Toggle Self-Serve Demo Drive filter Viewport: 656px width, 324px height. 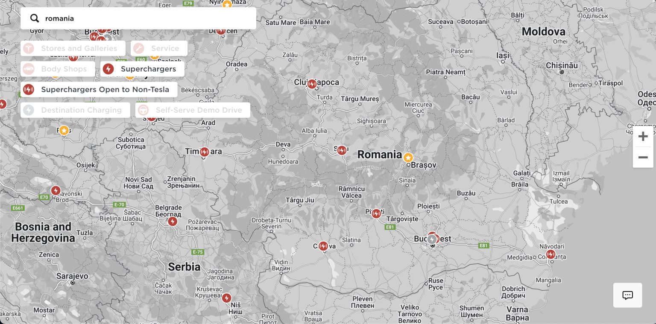(x=193, y=110)
